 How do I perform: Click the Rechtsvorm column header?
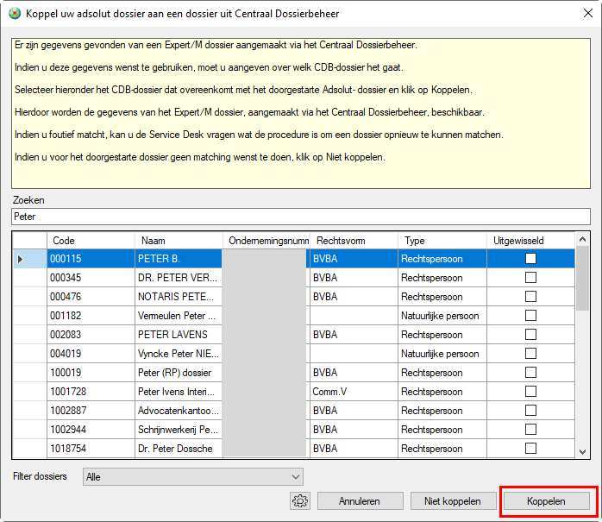point(354,241)
